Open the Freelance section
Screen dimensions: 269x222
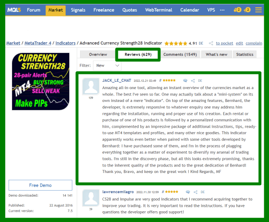104,10
